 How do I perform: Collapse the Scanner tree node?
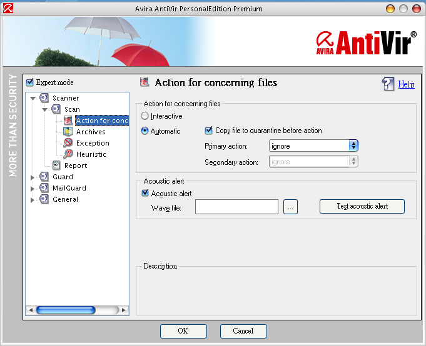click(x=33, y=98)
